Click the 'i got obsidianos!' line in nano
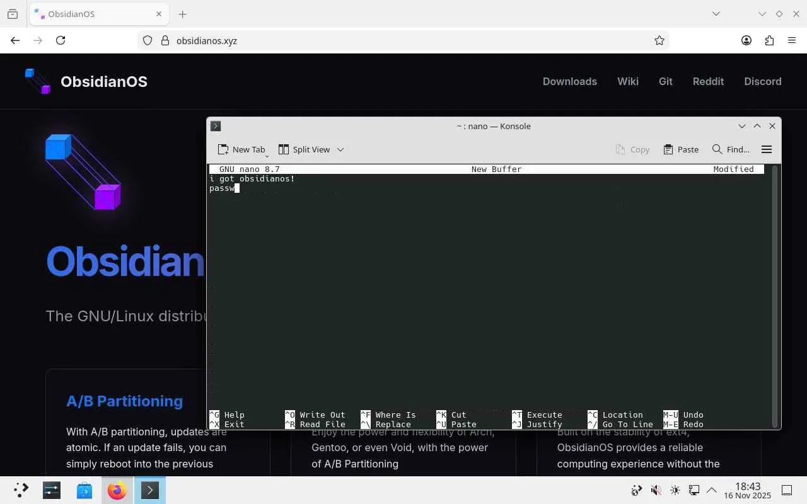Screen dimensions: 807x504 252,179
